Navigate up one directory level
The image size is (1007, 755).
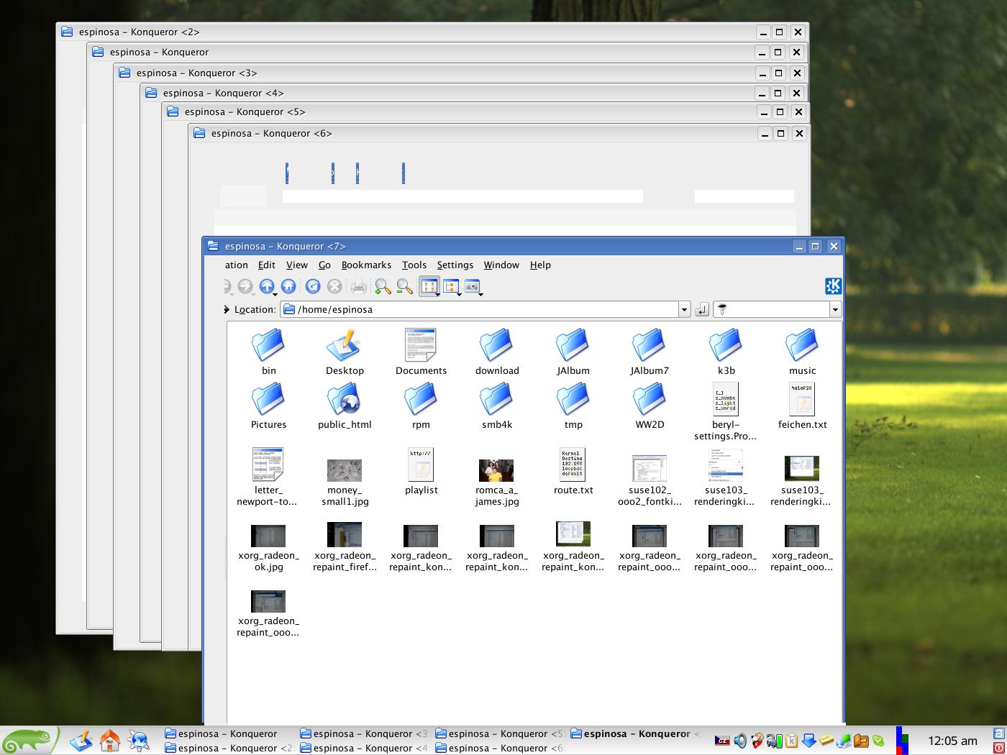point(267,286)
